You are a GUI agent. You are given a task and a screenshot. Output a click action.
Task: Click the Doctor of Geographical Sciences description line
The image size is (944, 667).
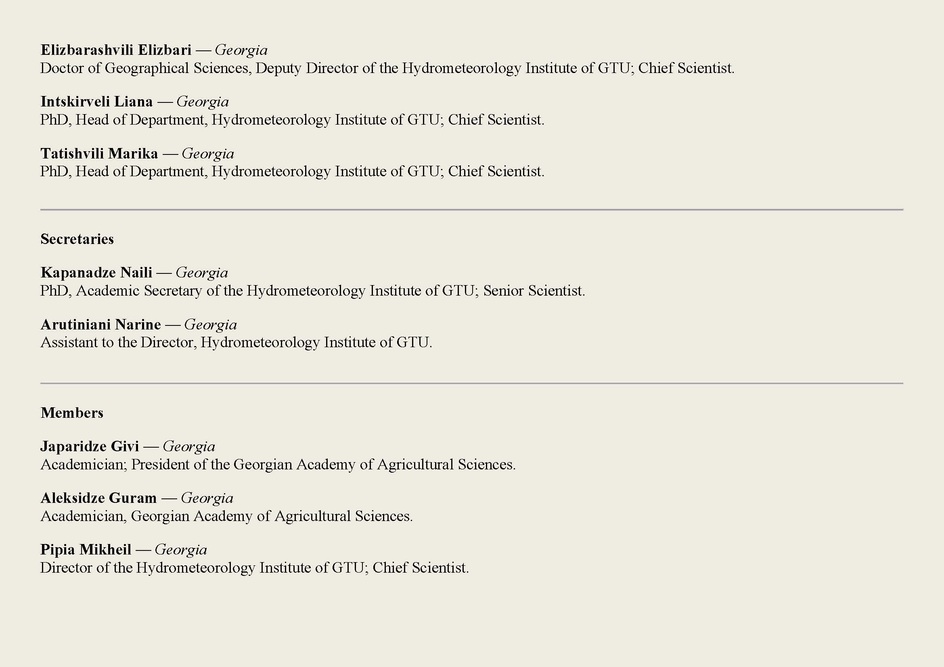(387, 68)
